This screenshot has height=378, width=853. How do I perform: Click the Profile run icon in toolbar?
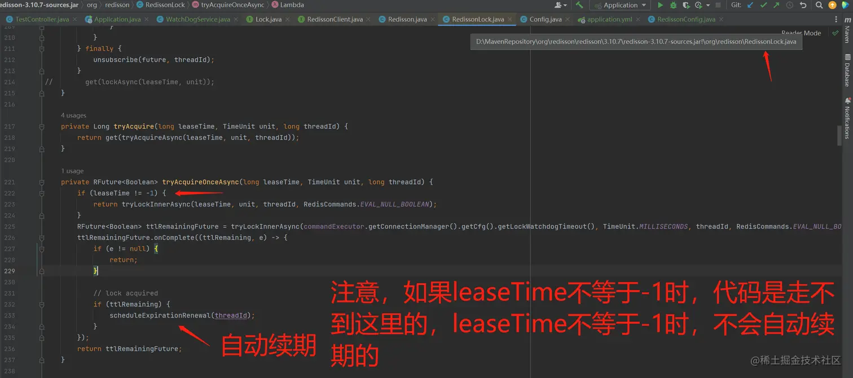(x=699, y=5)
